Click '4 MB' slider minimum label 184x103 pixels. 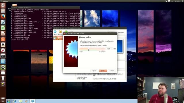(x=81, y=52)
